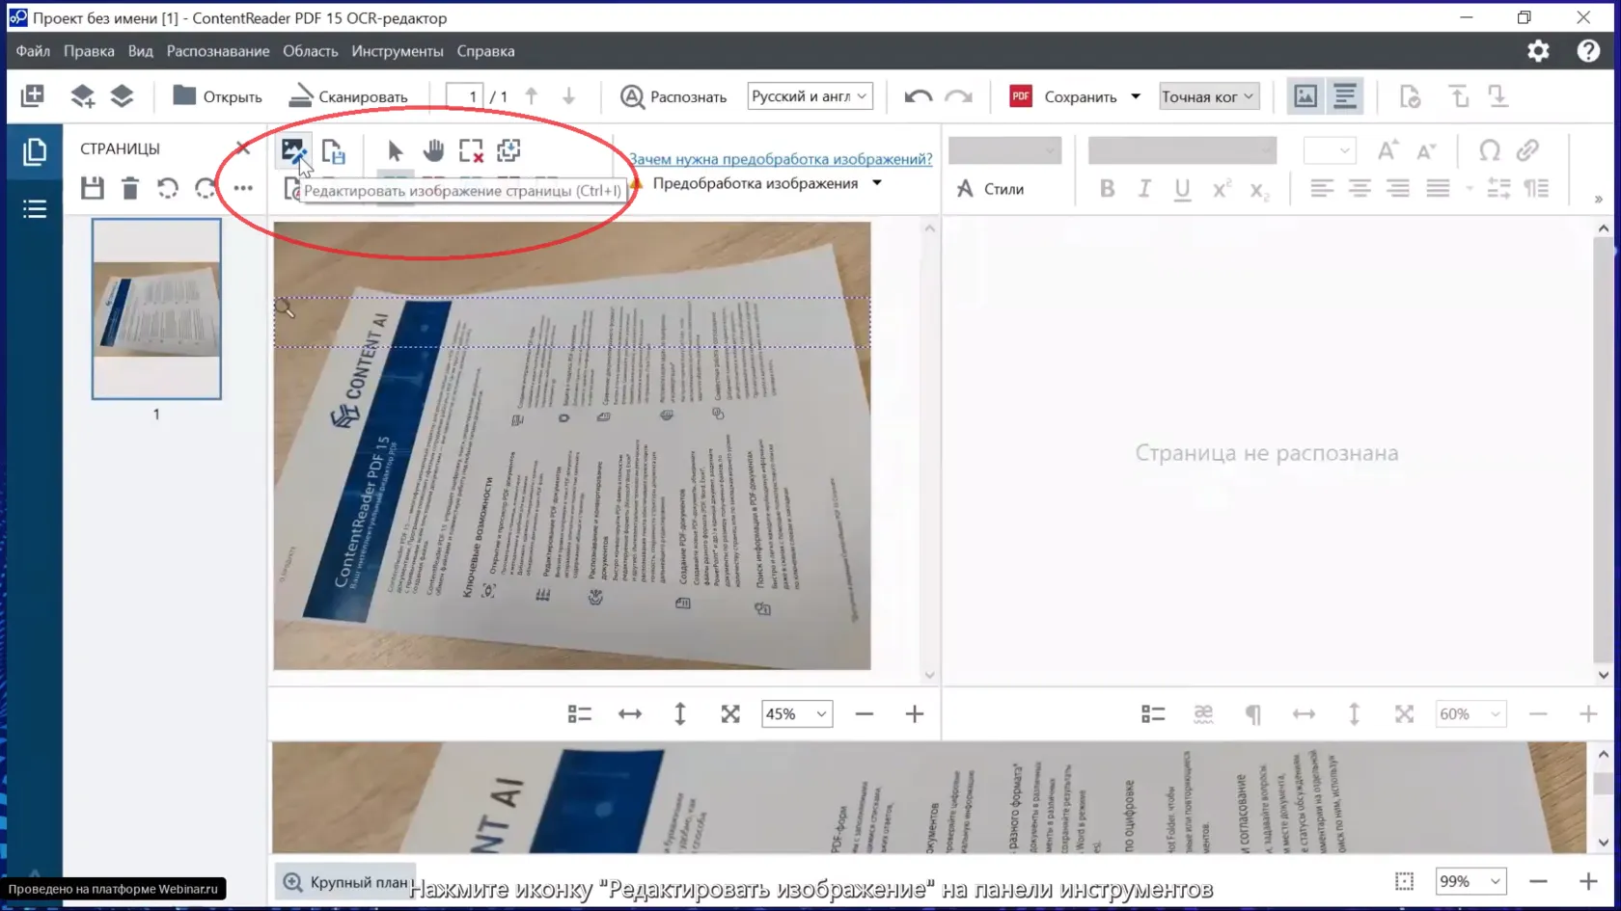Open the Инструменты menu

[x=398, y=51]
